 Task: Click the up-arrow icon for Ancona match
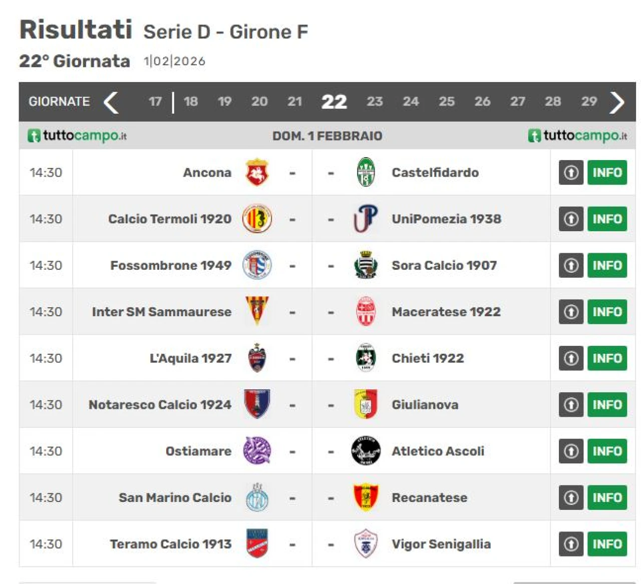(571, 173)
